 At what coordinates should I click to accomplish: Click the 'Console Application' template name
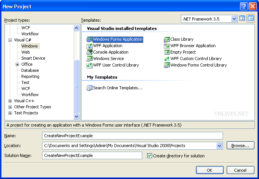pyautogui.click(x=111, y=52)
